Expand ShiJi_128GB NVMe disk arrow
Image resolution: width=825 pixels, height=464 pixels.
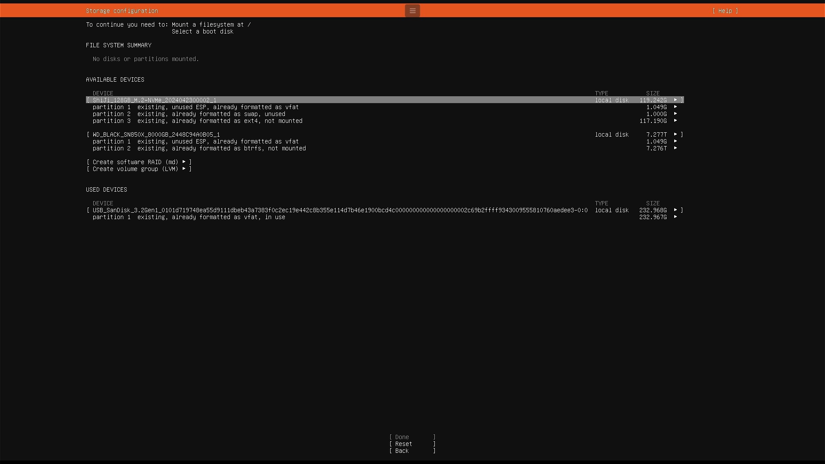click(x=675, y=100)
